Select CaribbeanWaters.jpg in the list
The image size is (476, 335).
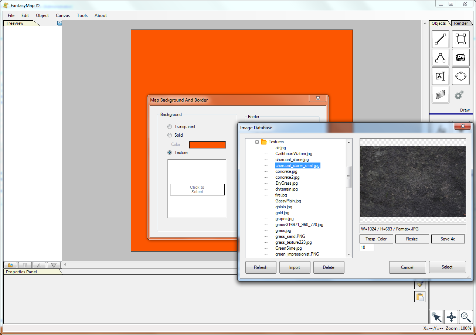coord(294,154)
